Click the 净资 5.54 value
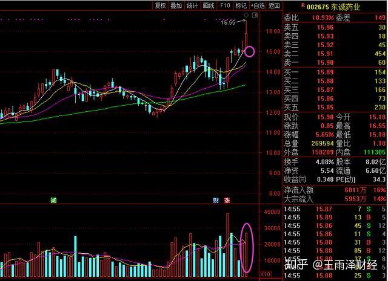 (327, 171)
